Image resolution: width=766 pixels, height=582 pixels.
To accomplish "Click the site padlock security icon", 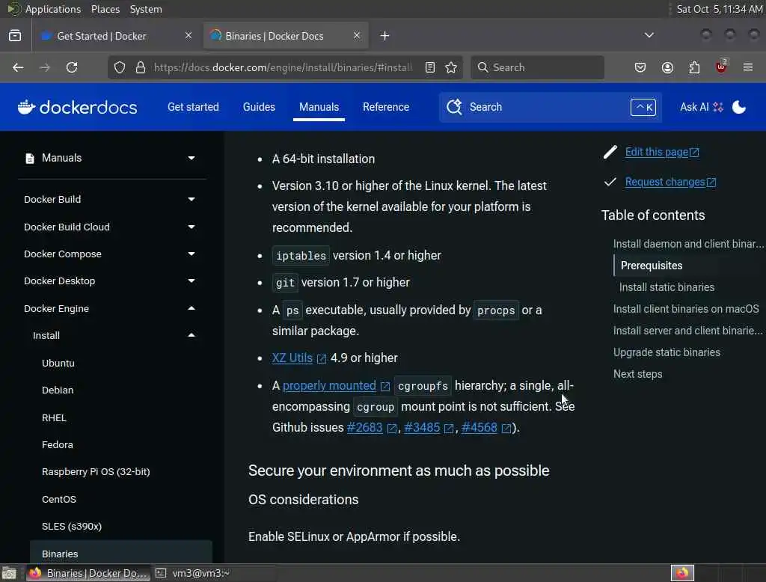I will pos(141,67).
